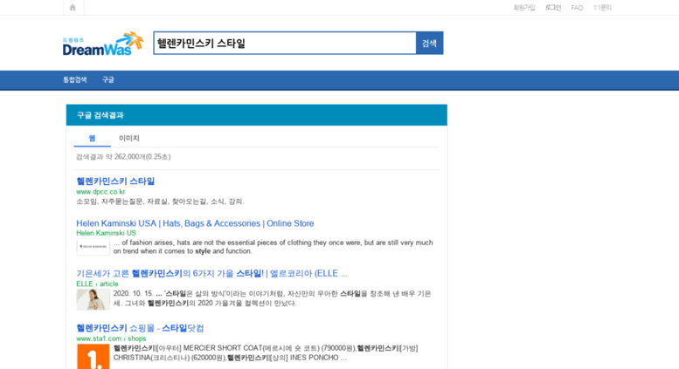This screenshot has width=679, height=369.
Task: Open the home icon in top bar
Action: (x=73, y=7)
